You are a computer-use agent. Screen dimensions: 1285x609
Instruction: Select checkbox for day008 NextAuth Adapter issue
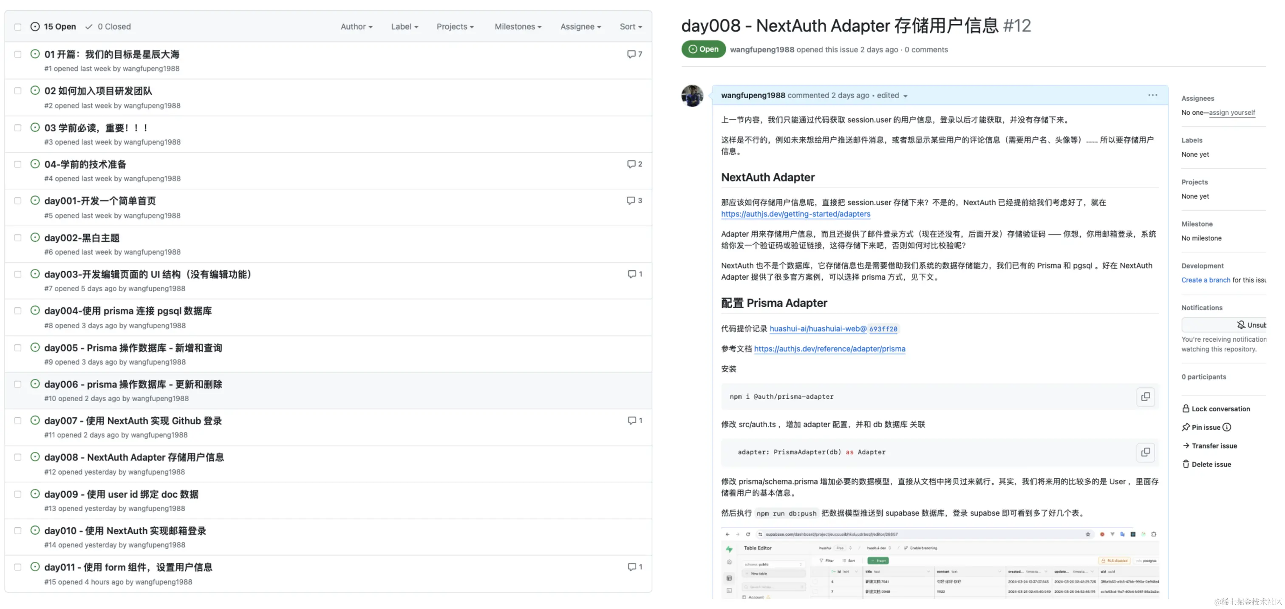pos(18,457)
